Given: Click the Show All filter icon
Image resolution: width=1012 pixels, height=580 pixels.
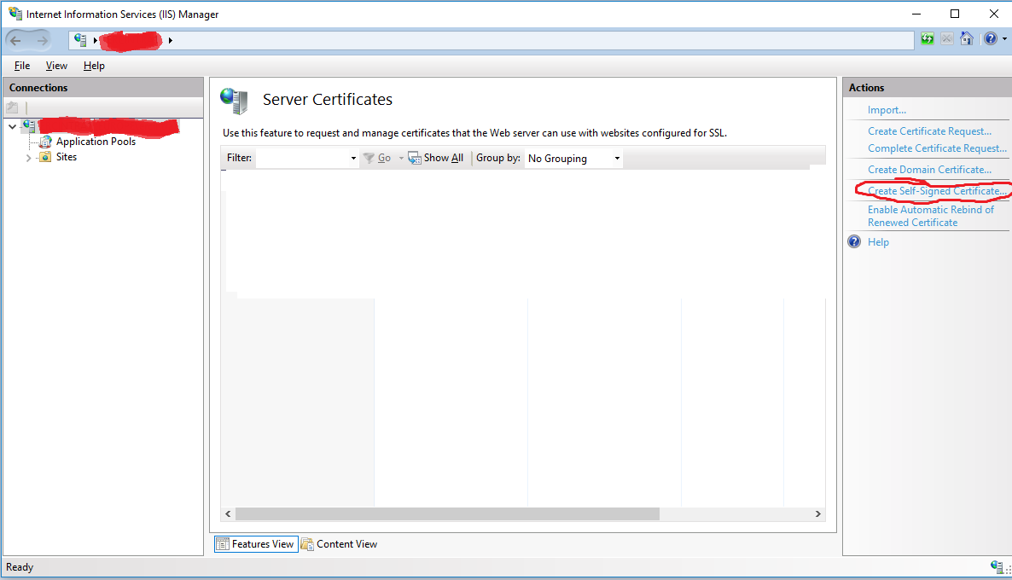Looking at the screenshot, I should (415, 158).
